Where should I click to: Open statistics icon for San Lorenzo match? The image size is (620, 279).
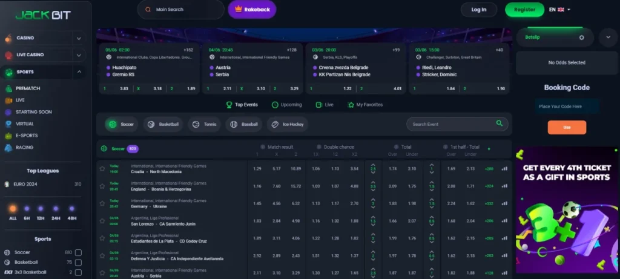(504, 221)
